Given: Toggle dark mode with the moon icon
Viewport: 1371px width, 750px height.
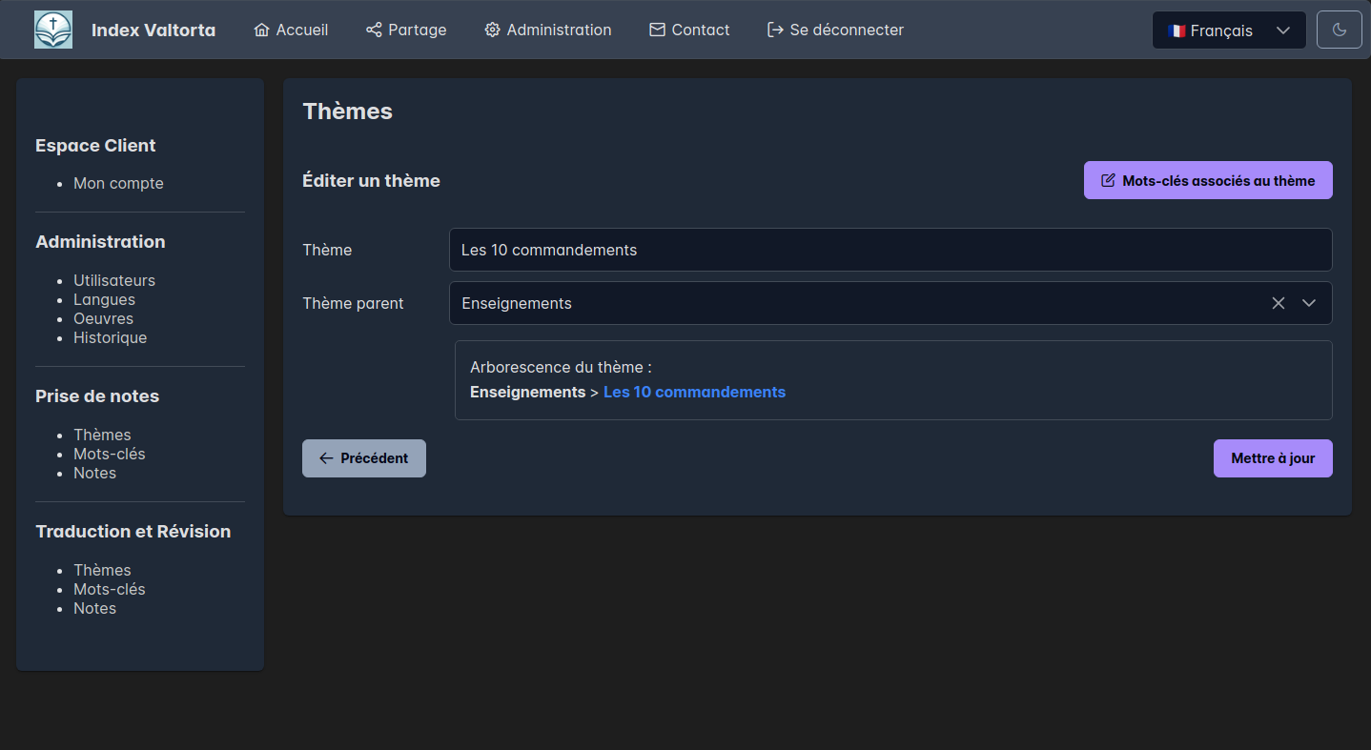Looking at the screenshot, I should (x=1339, y=30).
